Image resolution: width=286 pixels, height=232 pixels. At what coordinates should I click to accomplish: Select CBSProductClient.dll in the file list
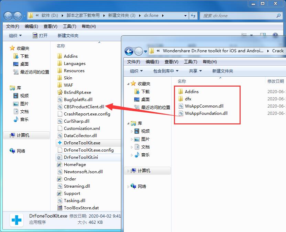coord(84,107)
